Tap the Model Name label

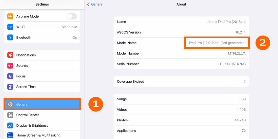pyautogui.click(x=127, y=43)
